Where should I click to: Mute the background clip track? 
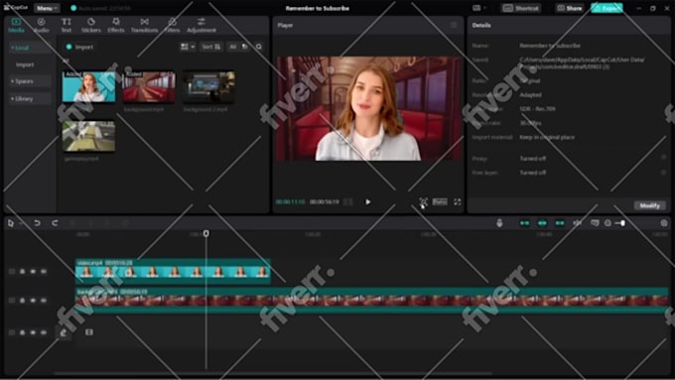[44, 301]
